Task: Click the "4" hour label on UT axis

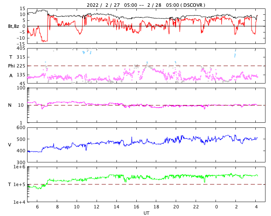Action: point(256,207)
